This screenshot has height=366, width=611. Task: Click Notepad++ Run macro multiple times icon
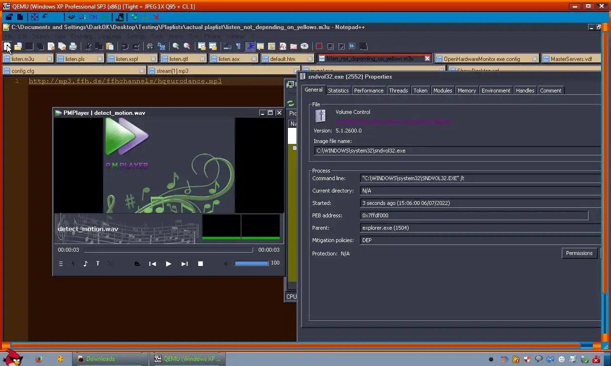(352, 46)
